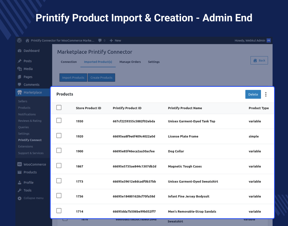Click the WordPress logo icon
The image size is (288, 226).
(x=20, y=40)
